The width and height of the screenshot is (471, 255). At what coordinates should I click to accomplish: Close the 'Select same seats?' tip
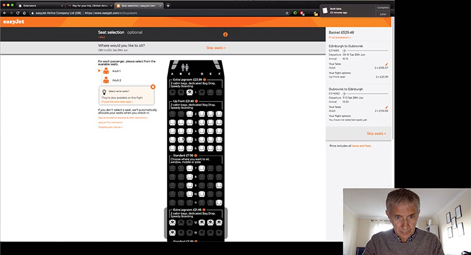point(153,86)
